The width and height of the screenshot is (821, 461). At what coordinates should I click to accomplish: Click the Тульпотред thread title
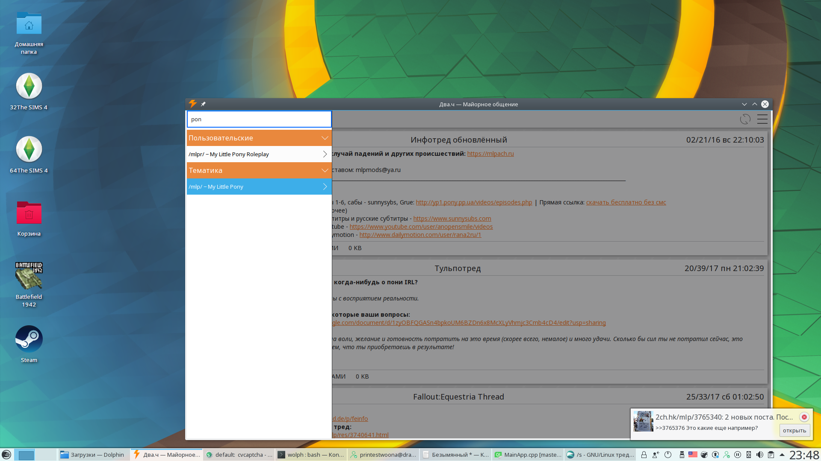tap(458, 268)
